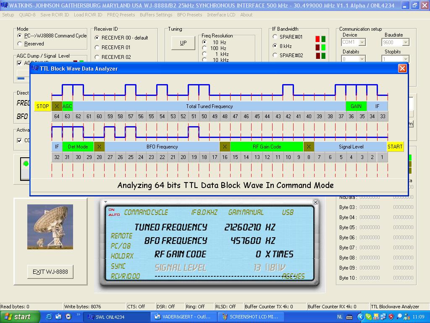Close the LCD display panel with its X icon

pyautogui.click(x=316, y=202)
